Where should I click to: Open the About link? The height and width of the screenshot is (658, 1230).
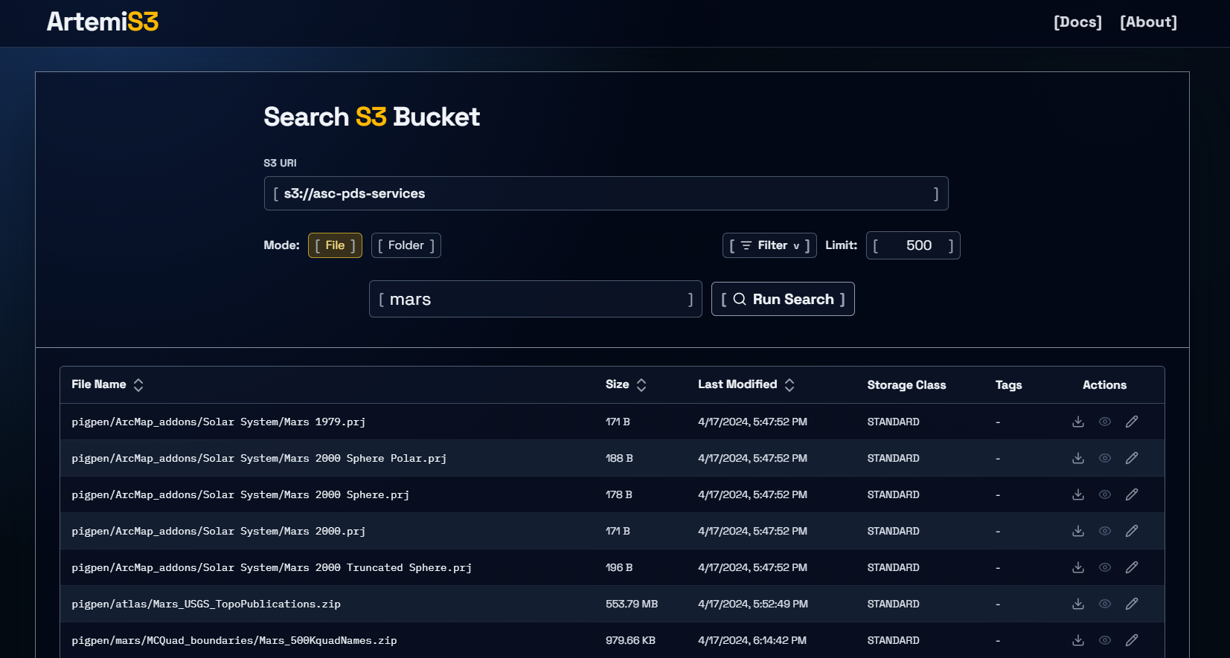click(1148, 22)
